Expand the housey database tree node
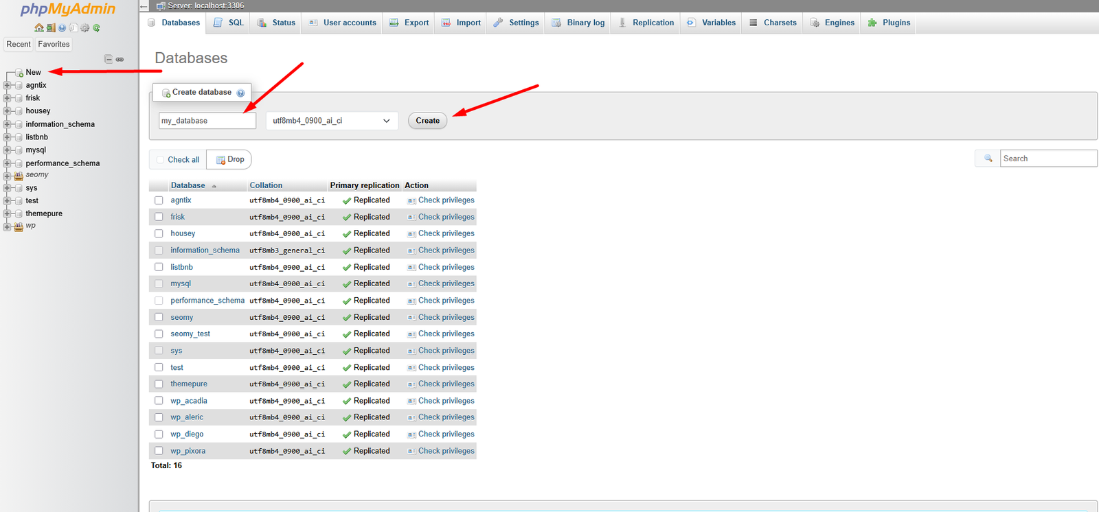This screenshot has height=512, width=1099. click(x=7, y=111)
